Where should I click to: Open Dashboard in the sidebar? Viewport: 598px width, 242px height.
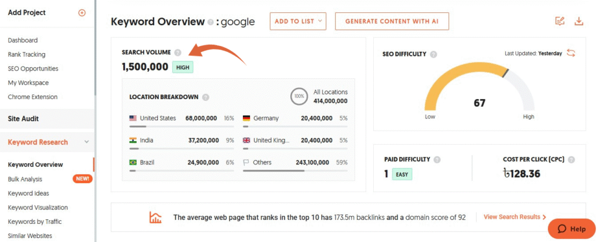(x=23, y=40)
